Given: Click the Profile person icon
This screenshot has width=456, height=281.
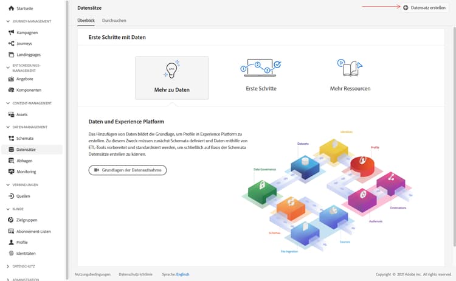Looking at the screenshot, I should point(11,242).
